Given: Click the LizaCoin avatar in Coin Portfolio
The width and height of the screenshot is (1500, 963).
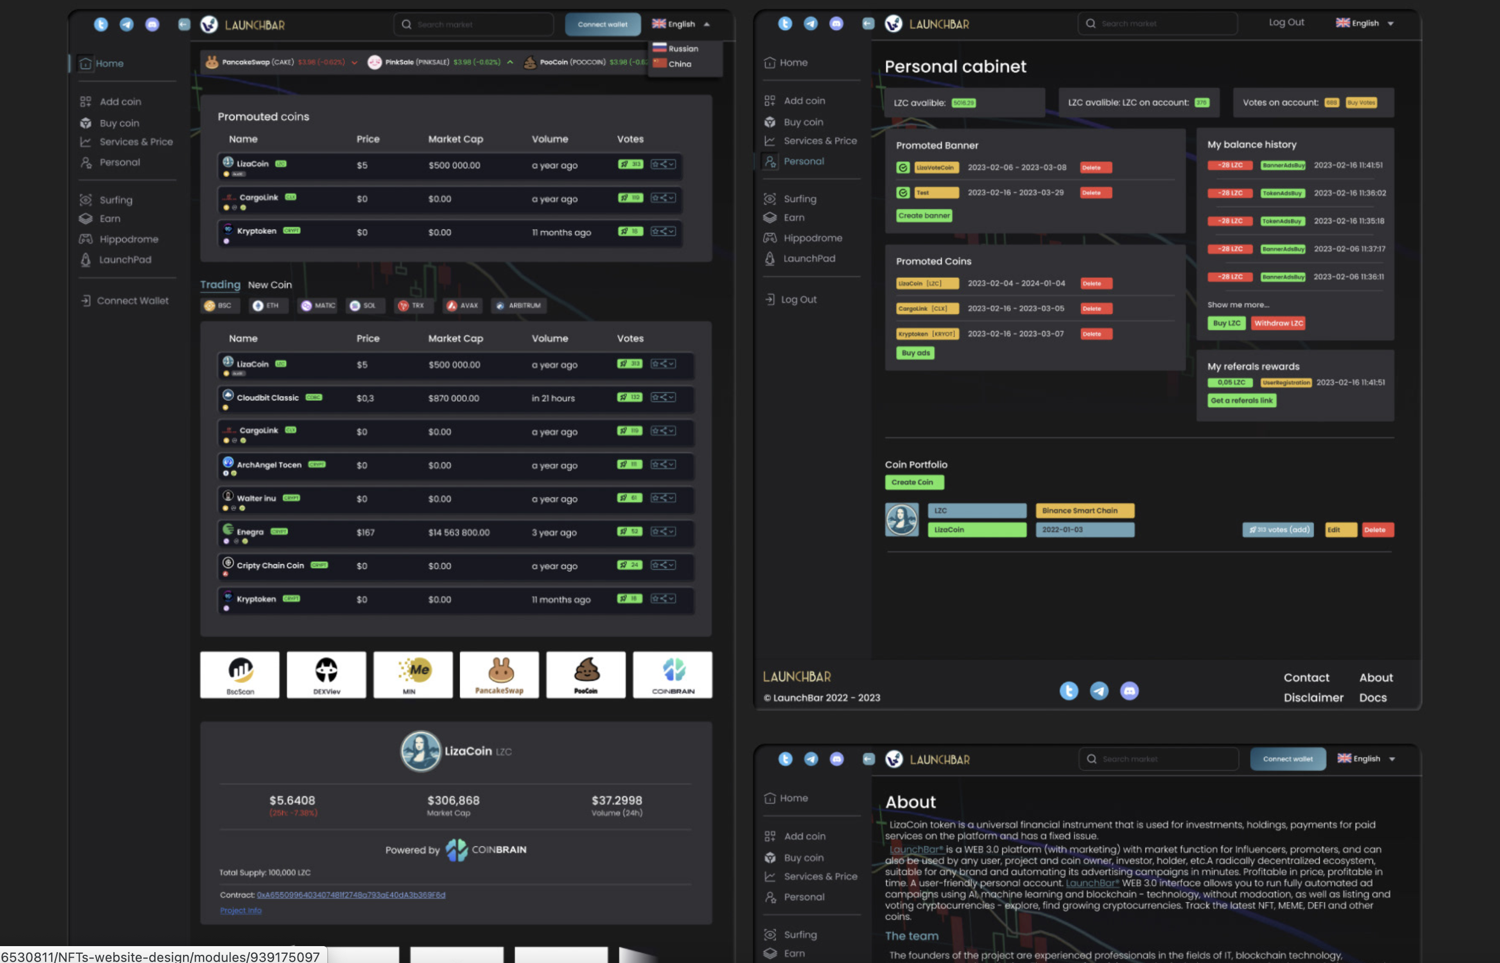Looking at the screenshot, I should pyautogui.click(x=901, y=520).
